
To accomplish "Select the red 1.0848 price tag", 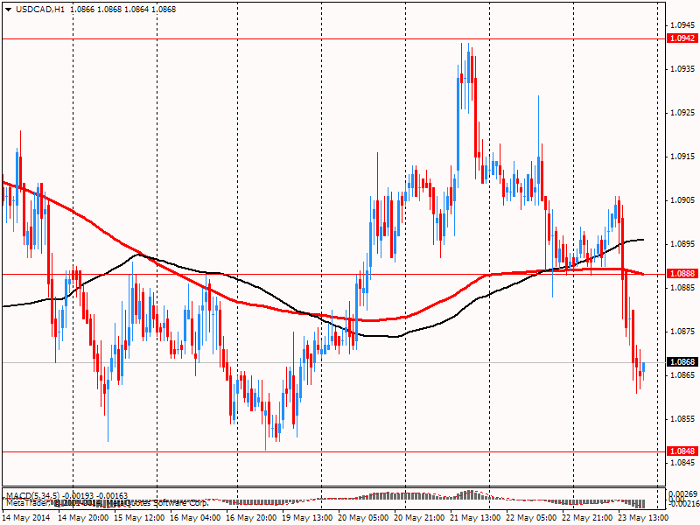I will tap(682, 451).
